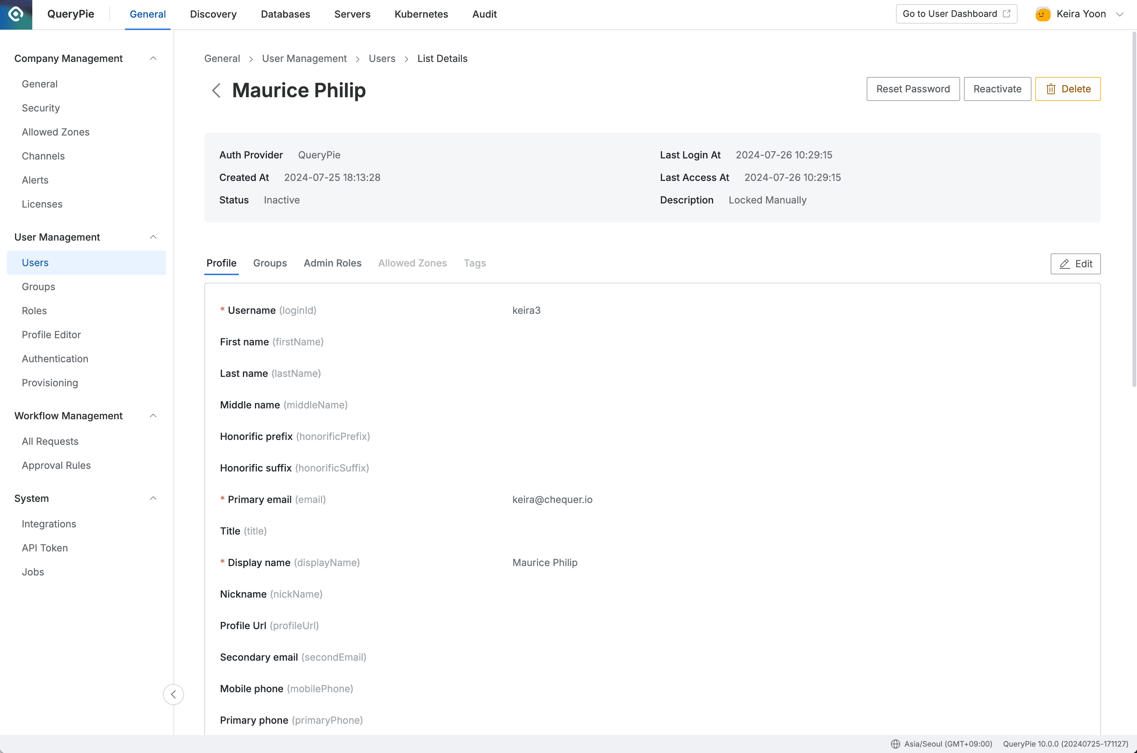Image resolution: width=1137 pixels, height=753 pixels.
Task: Switch to the Admin Roles tab
Action: 332,263
